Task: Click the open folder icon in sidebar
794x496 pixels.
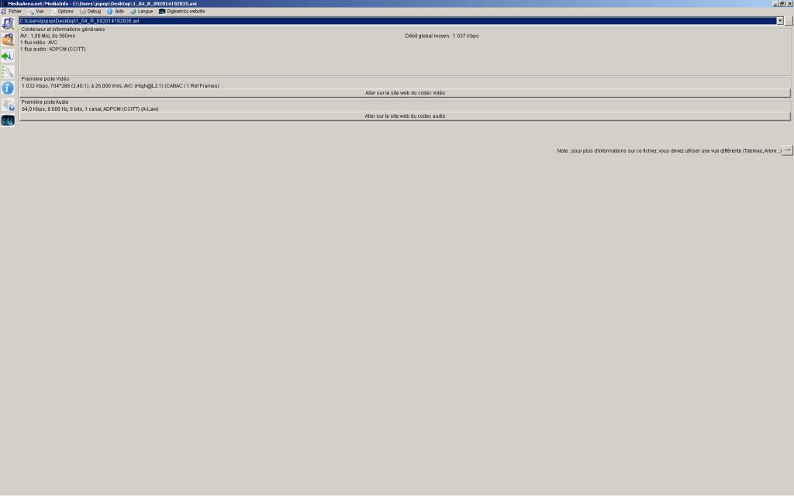Action: (x=8, y=40)
